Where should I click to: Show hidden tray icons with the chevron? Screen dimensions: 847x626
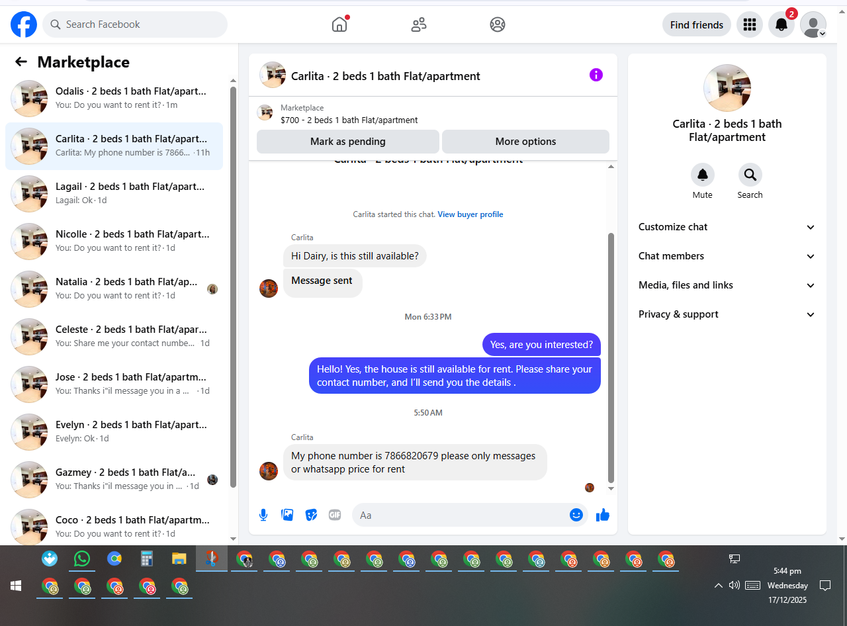pos(718,585)
